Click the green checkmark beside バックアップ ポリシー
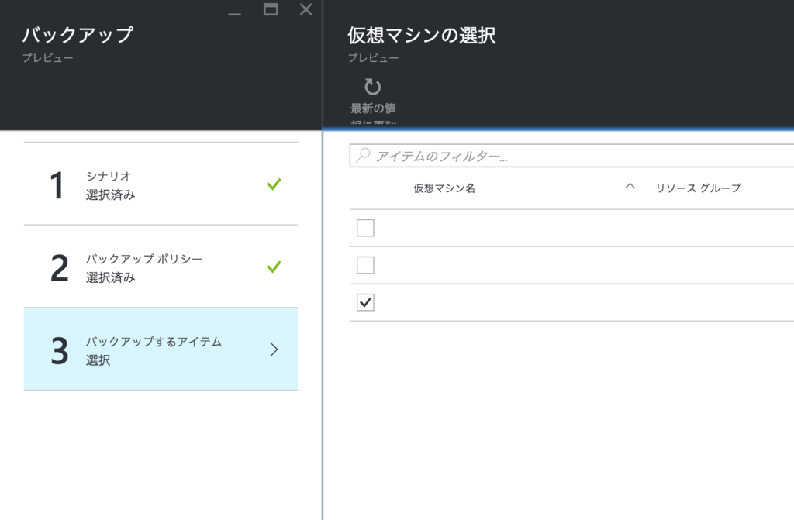Screen dimensions: 794x520 tap(274, 267)
